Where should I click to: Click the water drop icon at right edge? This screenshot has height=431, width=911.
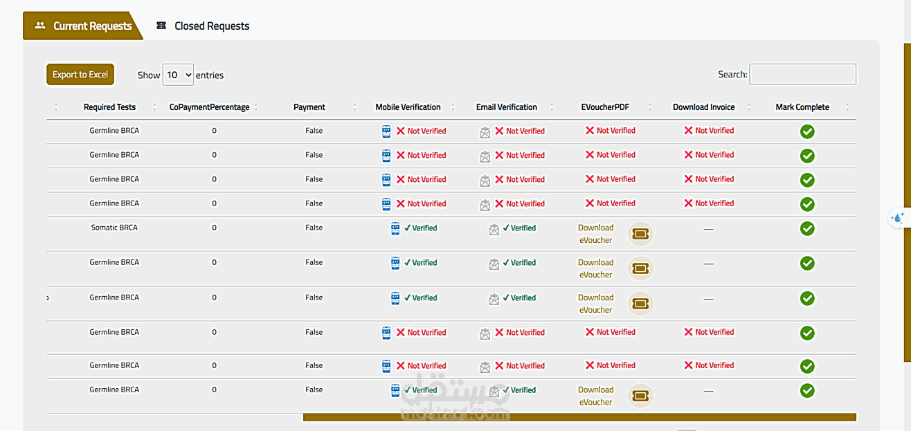pyautogui.click(x=899, y=218)
